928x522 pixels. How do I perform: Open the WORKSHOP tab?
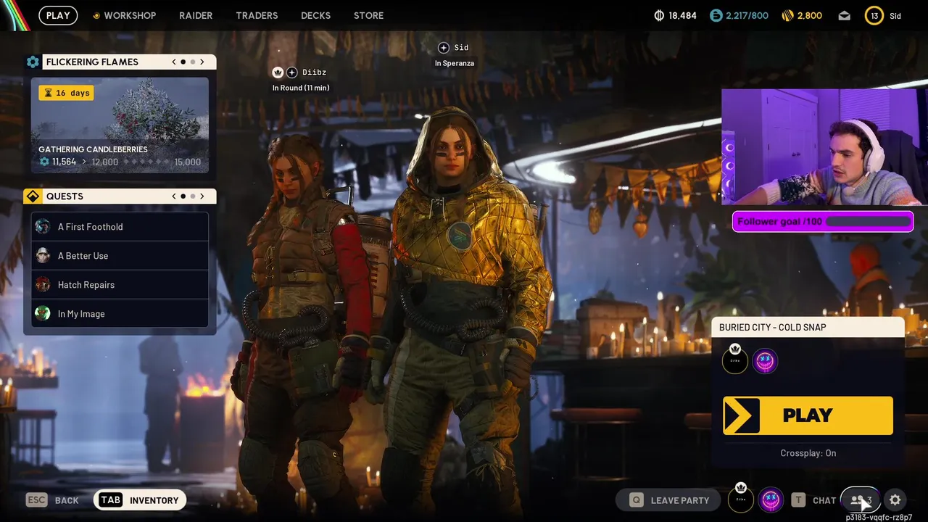pos(124,15)
